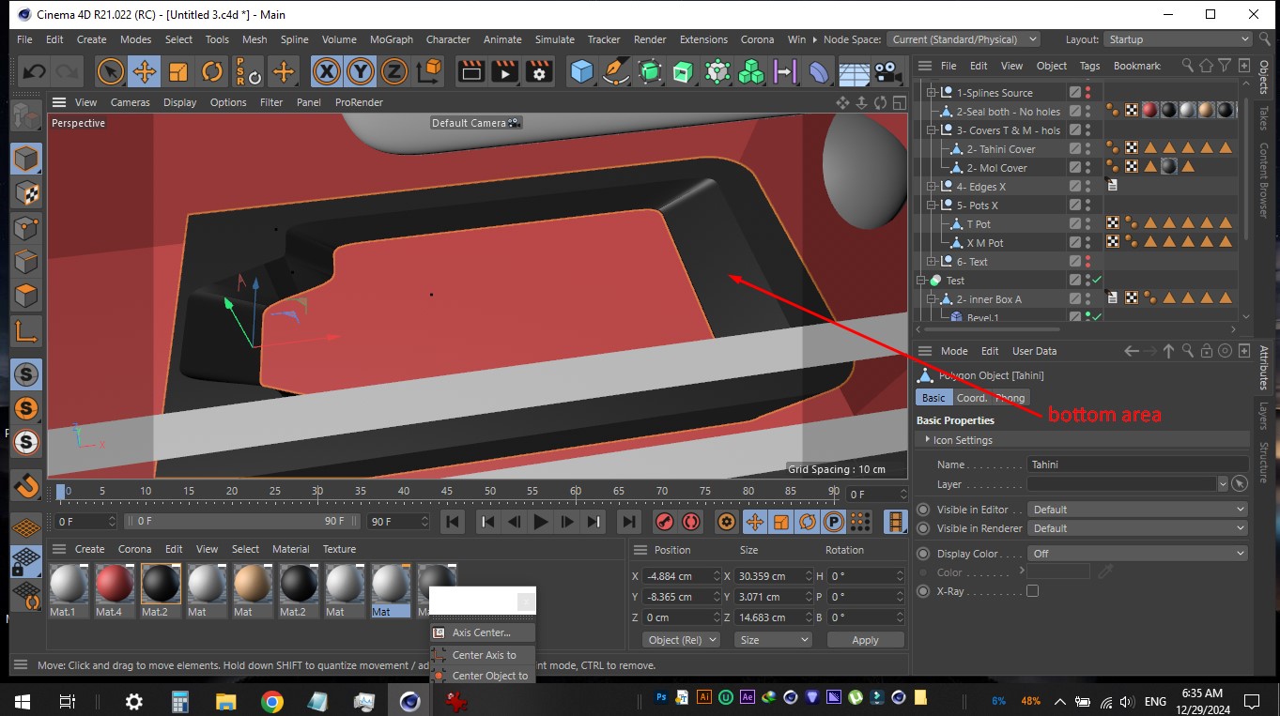The image size is (1280, 716).
Task: Expand the 4- Edges X tree node
Action: coord(932,187)
